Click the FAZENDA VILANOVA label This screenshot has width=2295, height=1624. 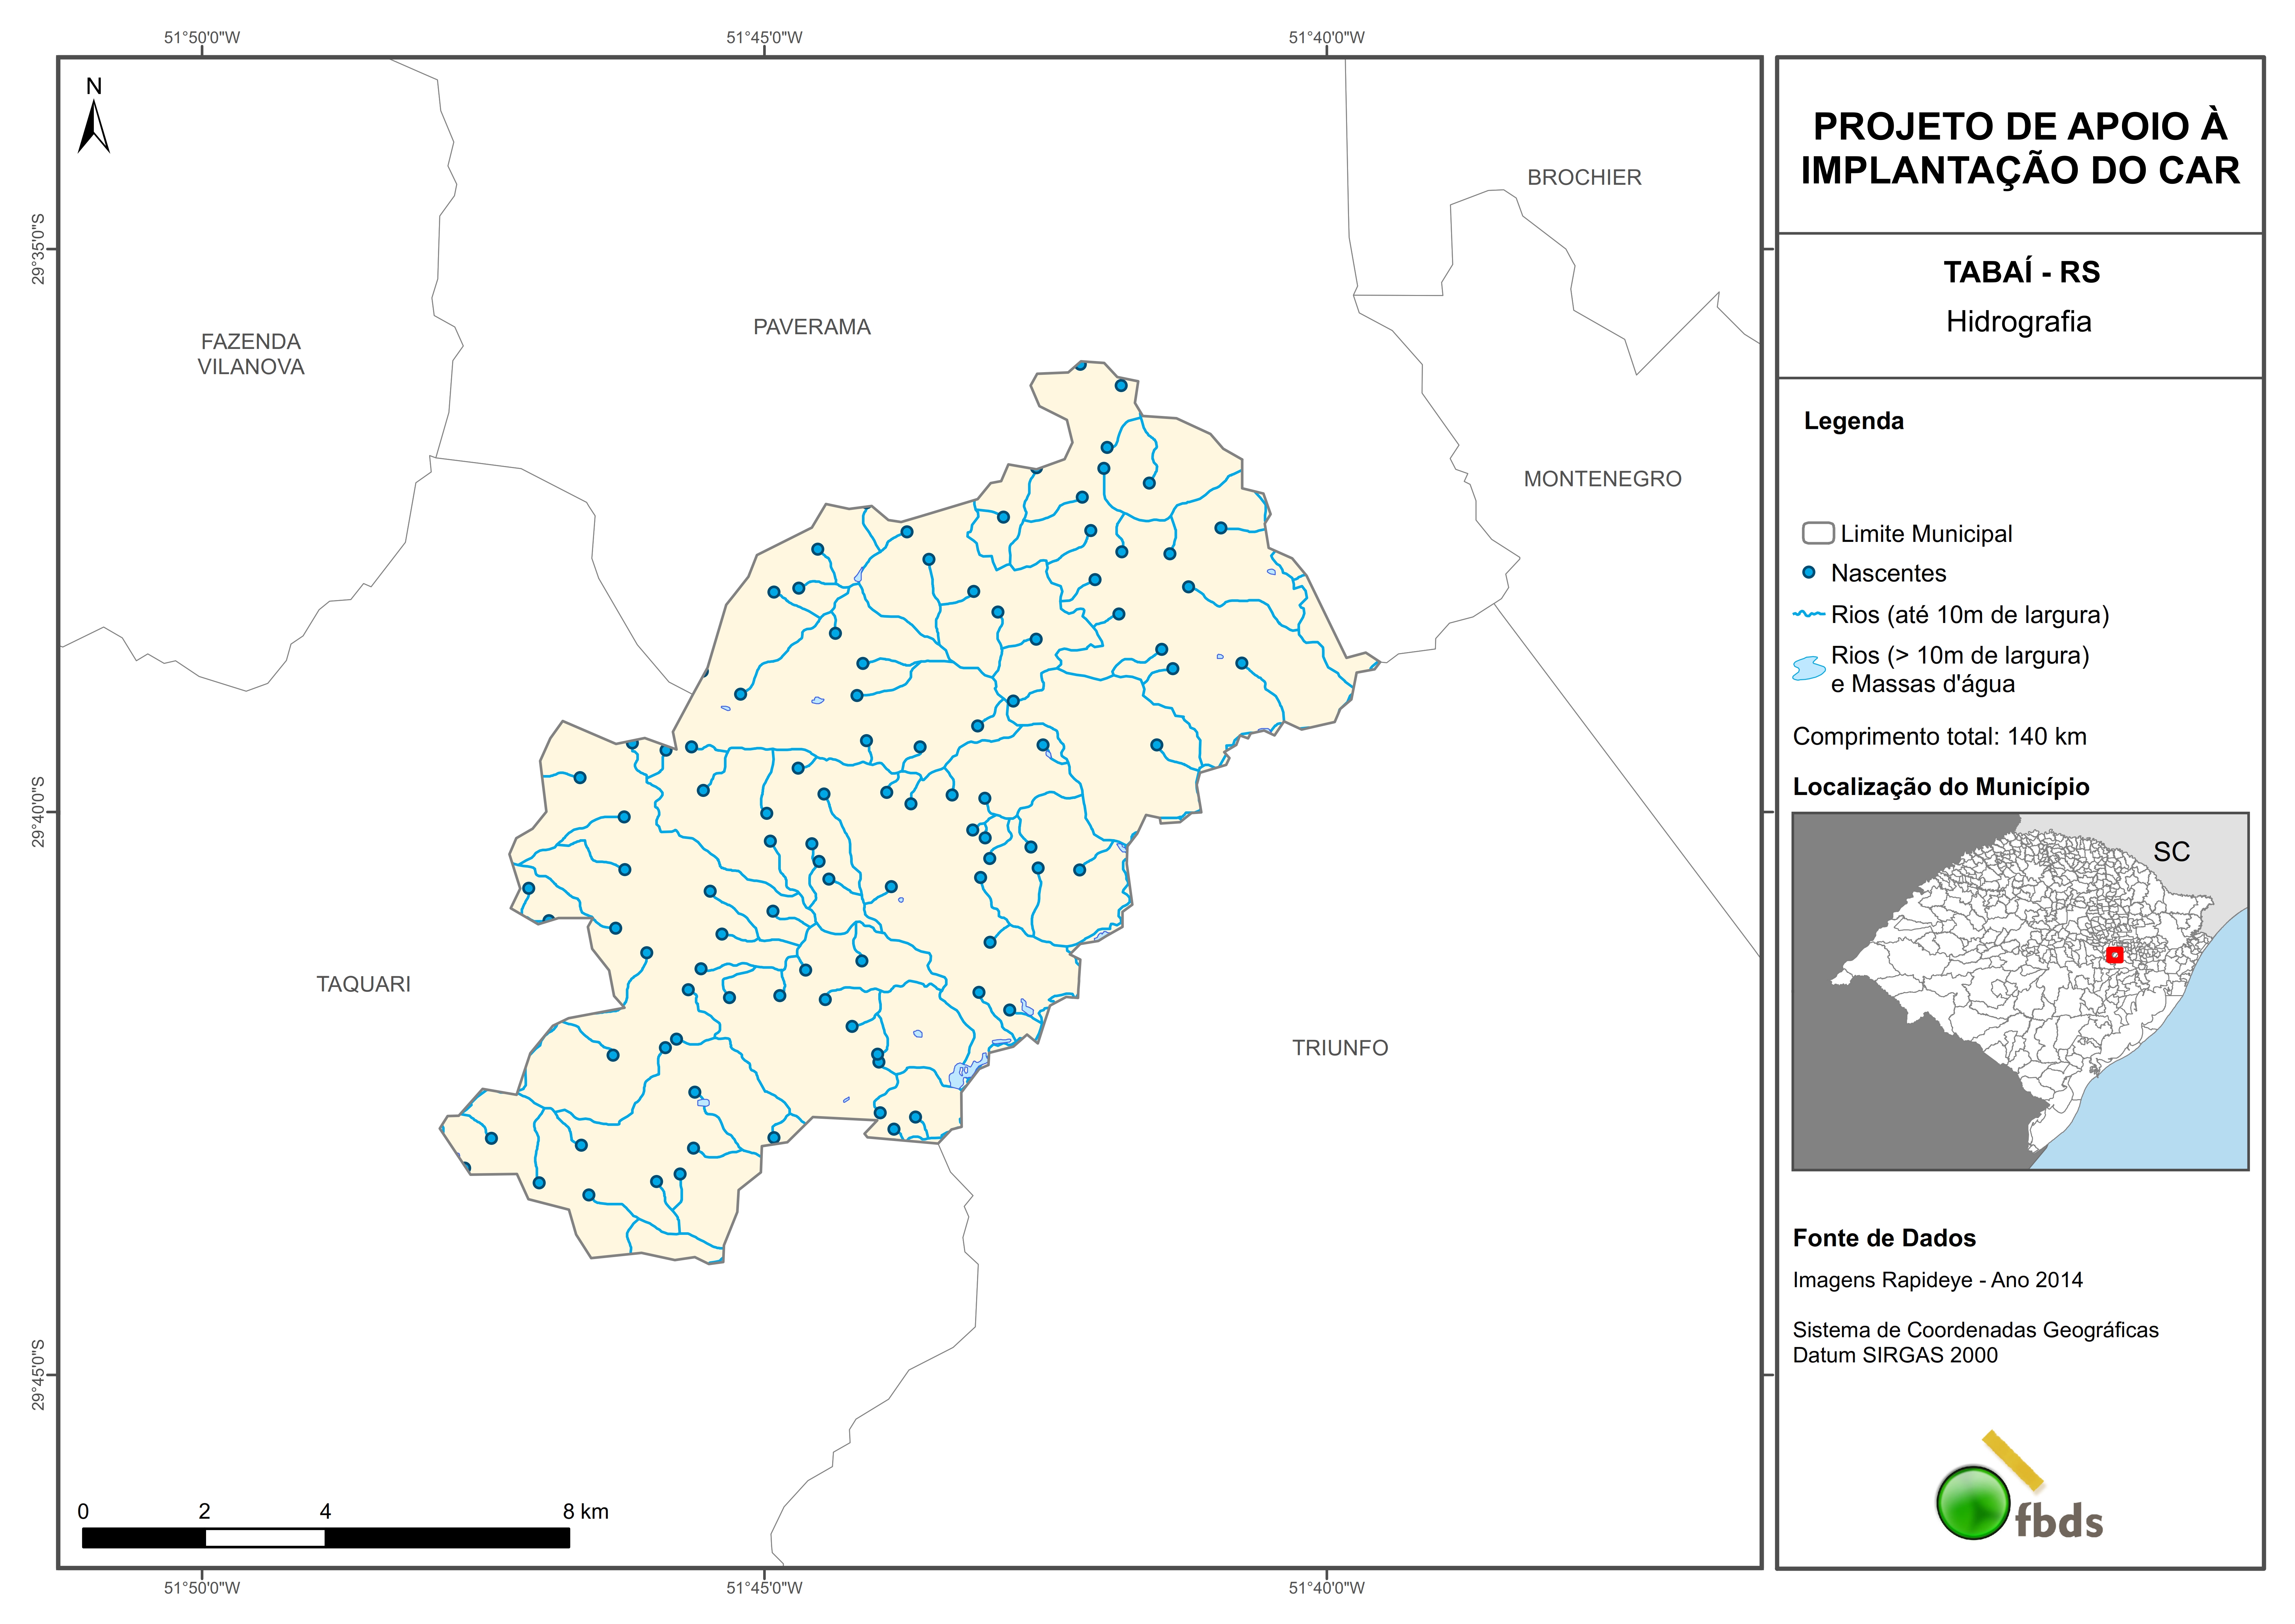(251, 354)
